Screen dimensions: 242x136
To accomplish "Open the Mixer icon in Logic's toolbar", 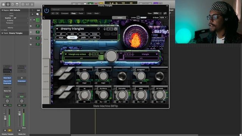I will coord(28,4).
